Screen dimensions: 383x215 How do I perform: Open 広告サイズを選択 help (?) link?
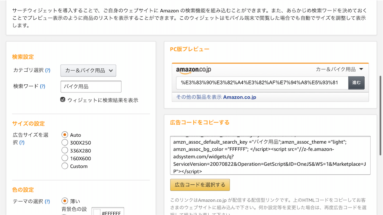(22, 142)
